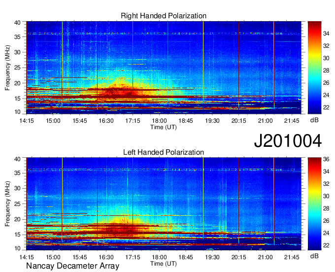This screenshot has height=272, width=335.
Task: Click "14:15" on the Left Handed time axis
Action: [x=27, y=257]
